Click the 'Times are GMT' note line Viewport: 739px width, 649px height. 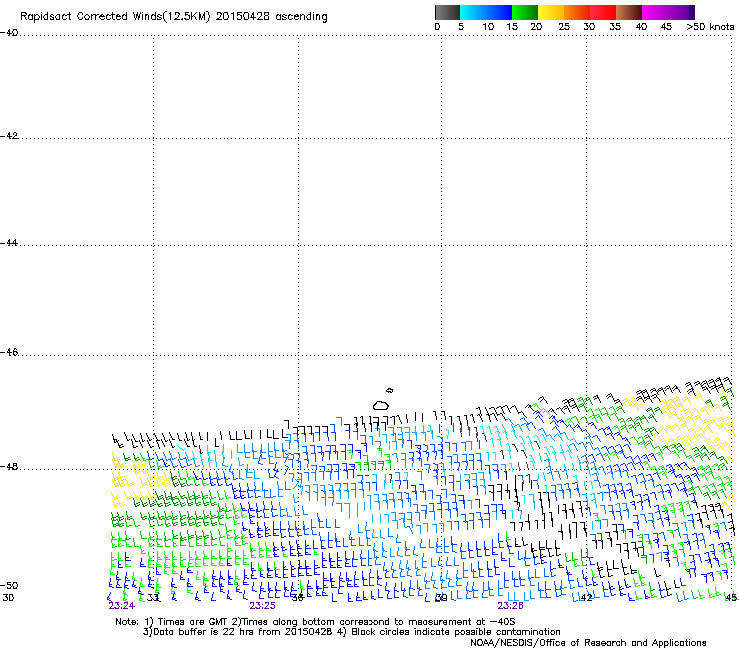(x=193, y=622)
